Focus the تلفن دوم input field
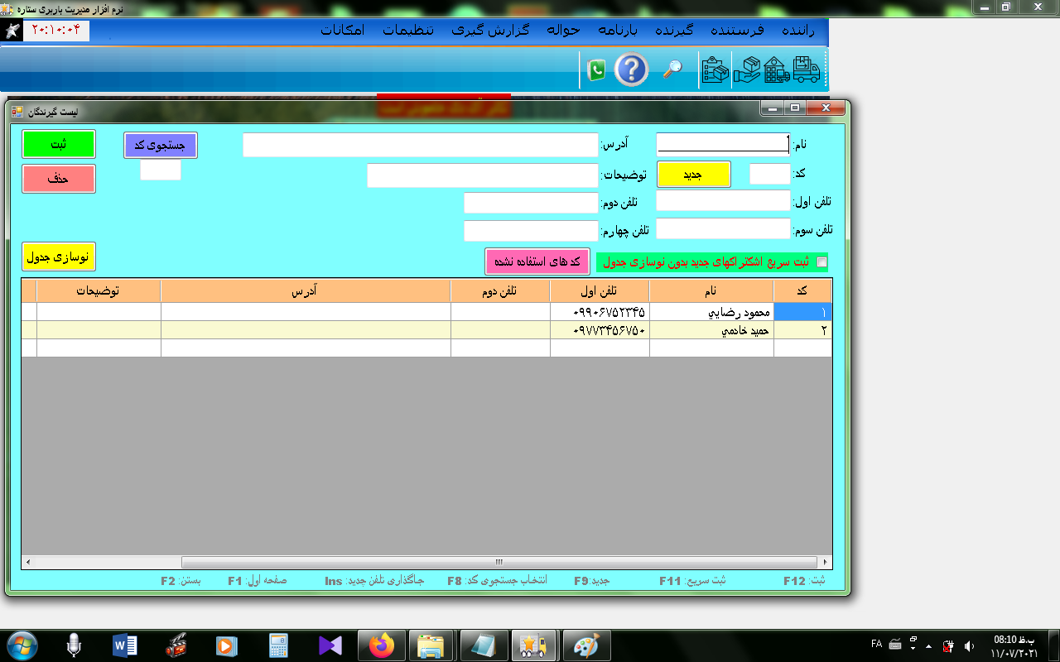 coord(531,203)
